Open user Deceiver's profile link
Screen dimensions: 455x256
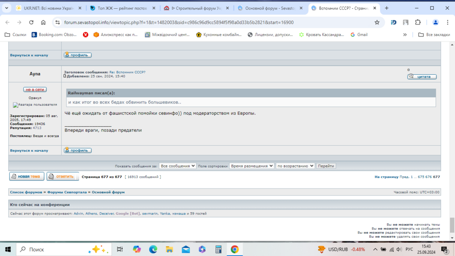coord(106,213)
